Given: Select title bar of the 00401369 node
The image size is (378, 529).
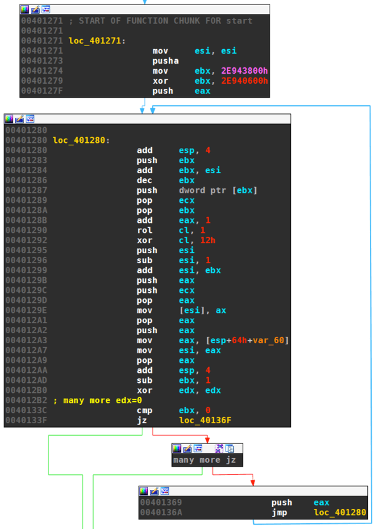Looking at the screenshot, I should pyautogui.click(x=253, y=491).
